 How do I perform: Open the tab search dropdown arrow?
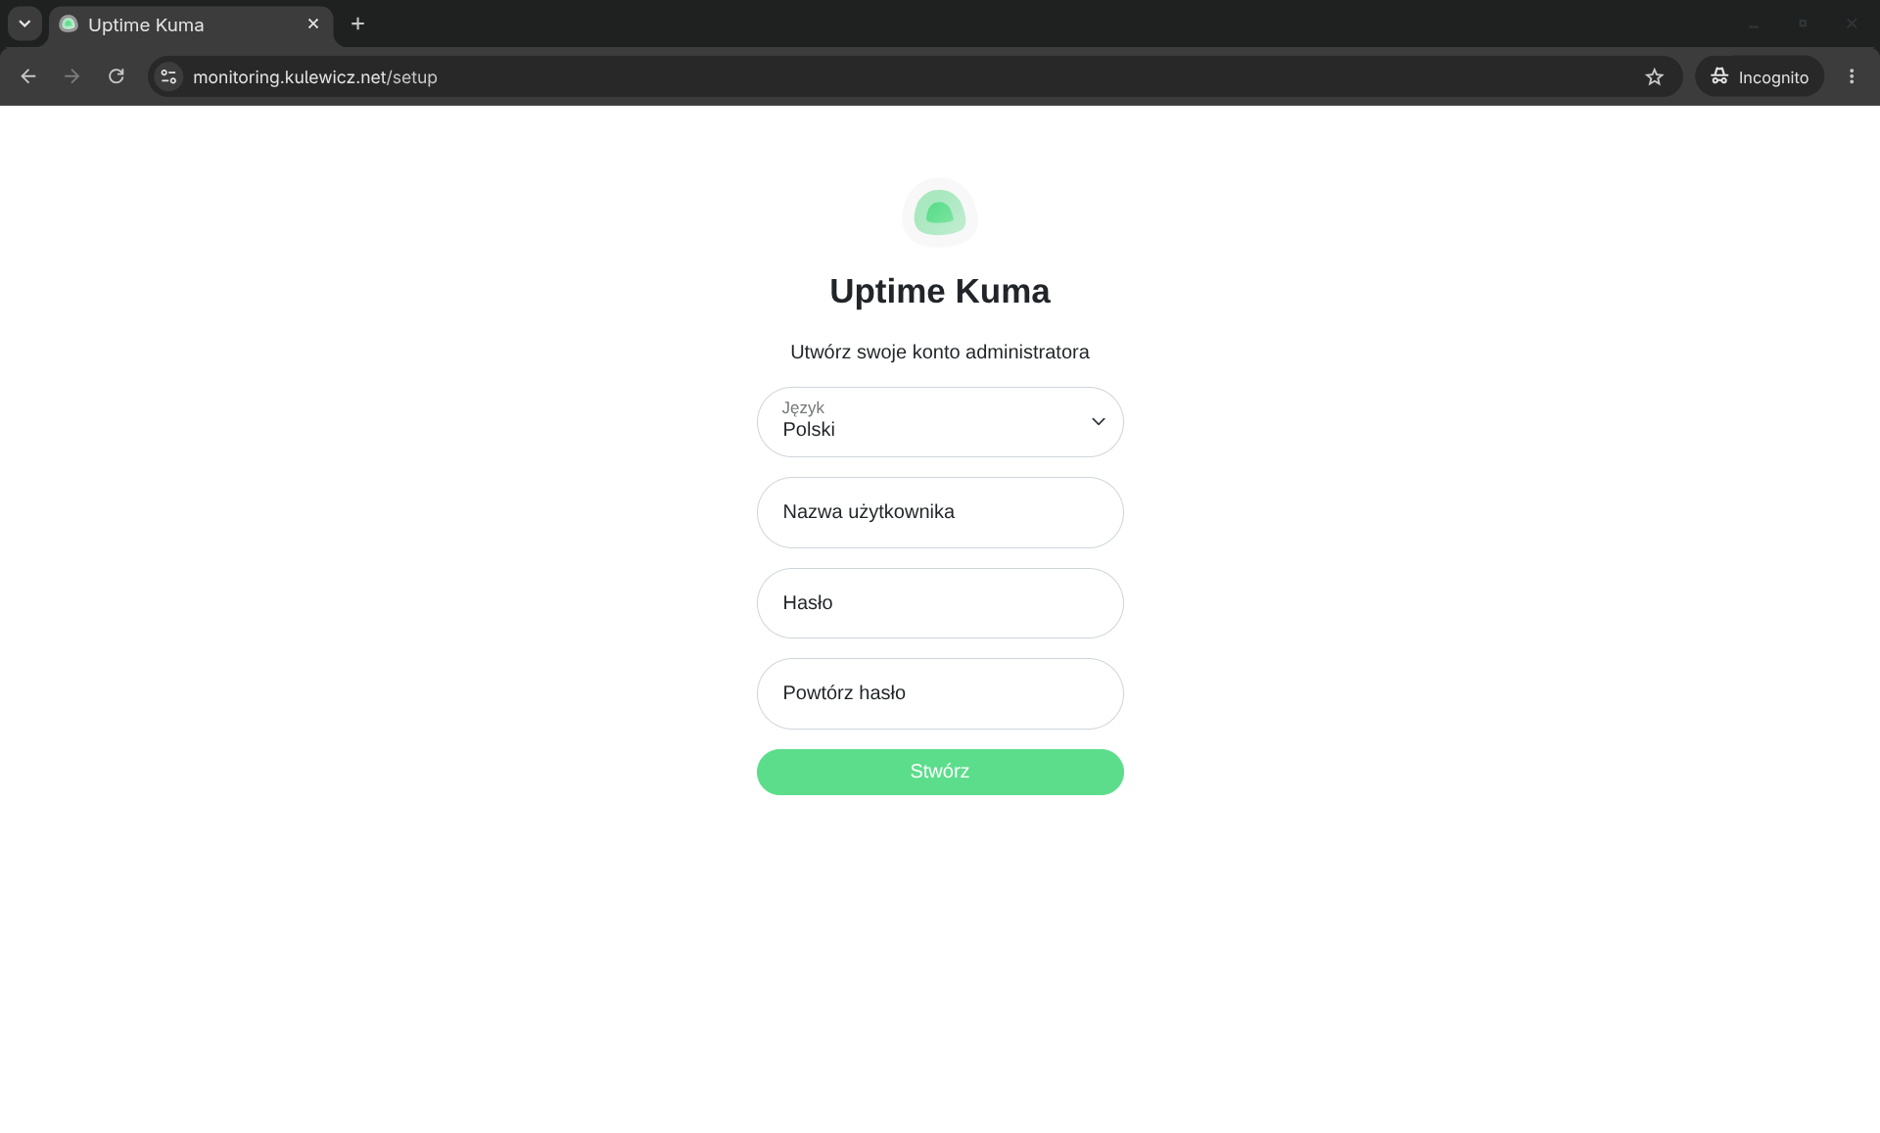click(x=24, y=24)
